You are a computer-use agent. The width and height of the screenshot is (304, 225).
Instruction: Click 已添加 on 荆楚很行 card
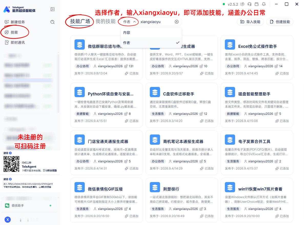click(207, 216)
